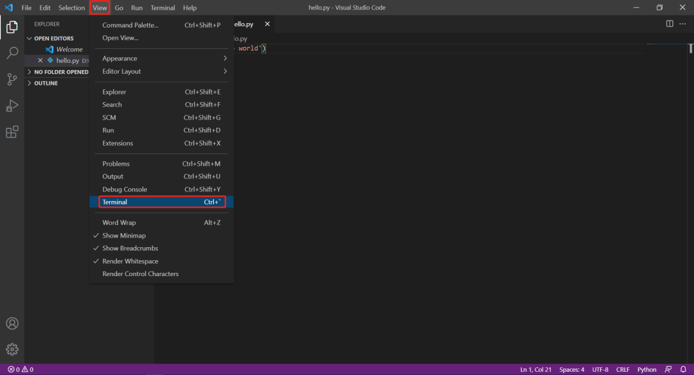
Task: Select Command Palette... from View menu
Action: click(161, 25)
